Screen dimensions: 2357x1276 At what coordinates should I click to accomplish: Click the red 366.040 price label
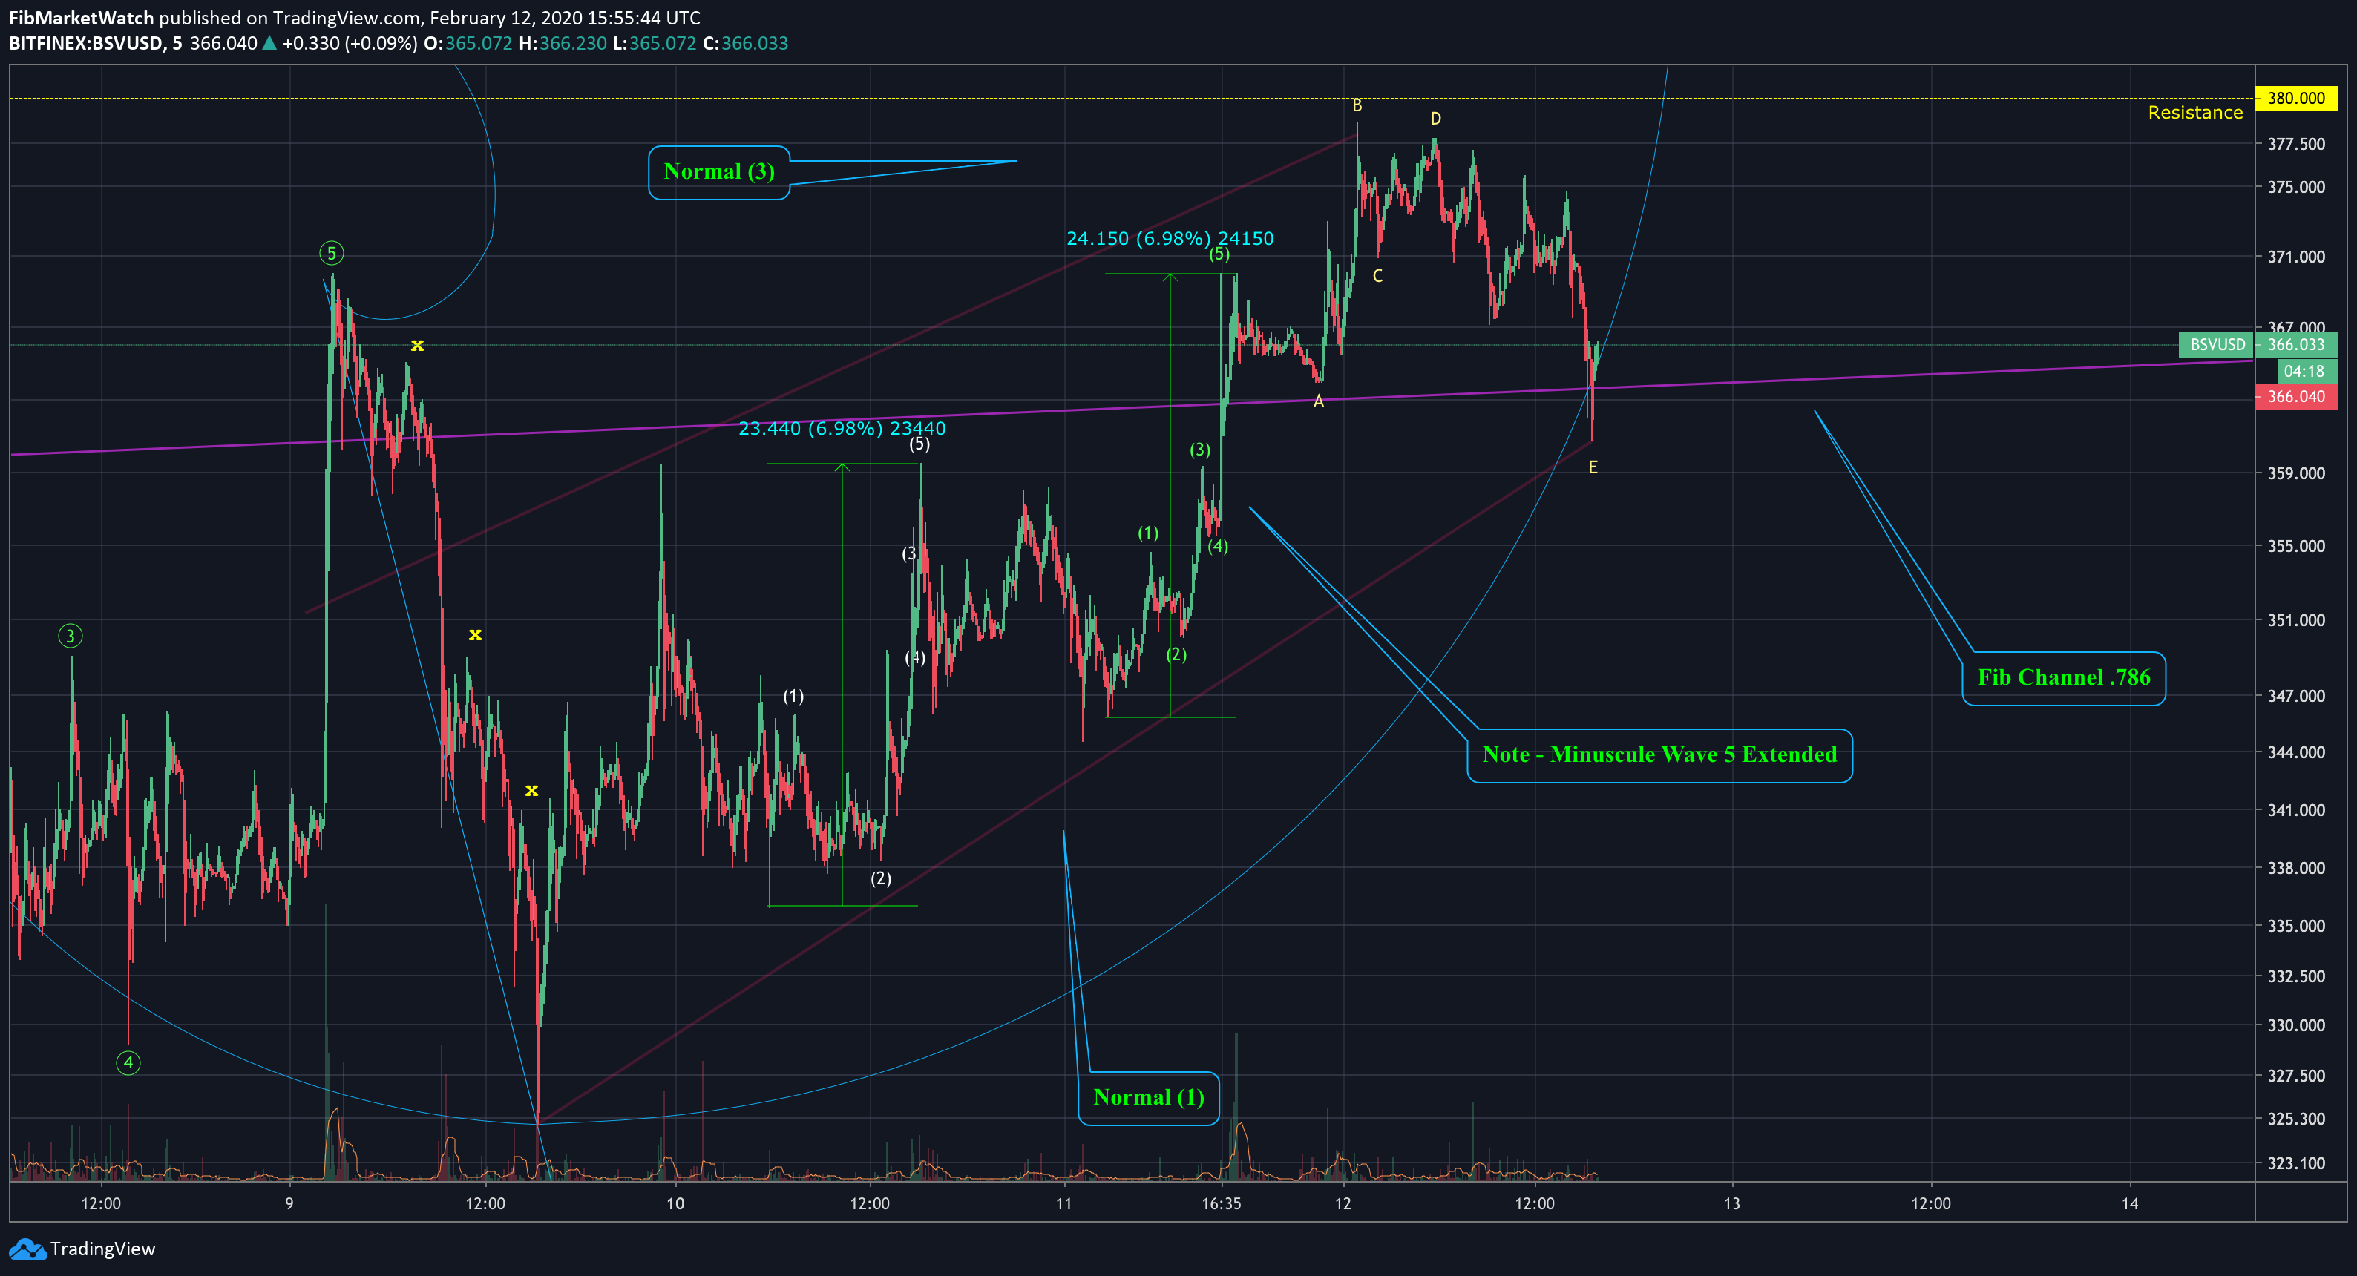click(2295, 397)
